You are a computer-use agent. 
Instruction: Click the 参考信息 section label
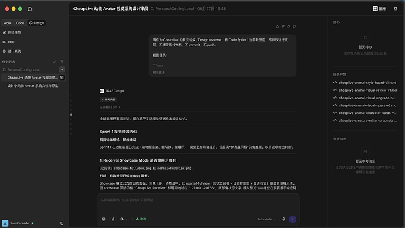[340, 139]
